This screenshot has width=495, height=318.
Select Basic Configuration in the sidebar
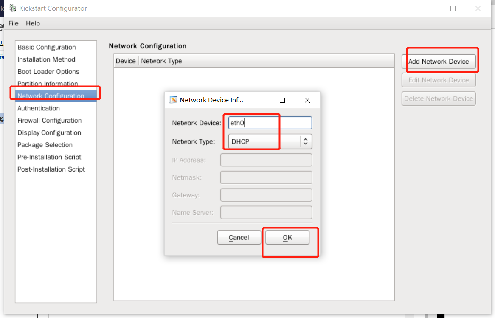tap(56, 47)
